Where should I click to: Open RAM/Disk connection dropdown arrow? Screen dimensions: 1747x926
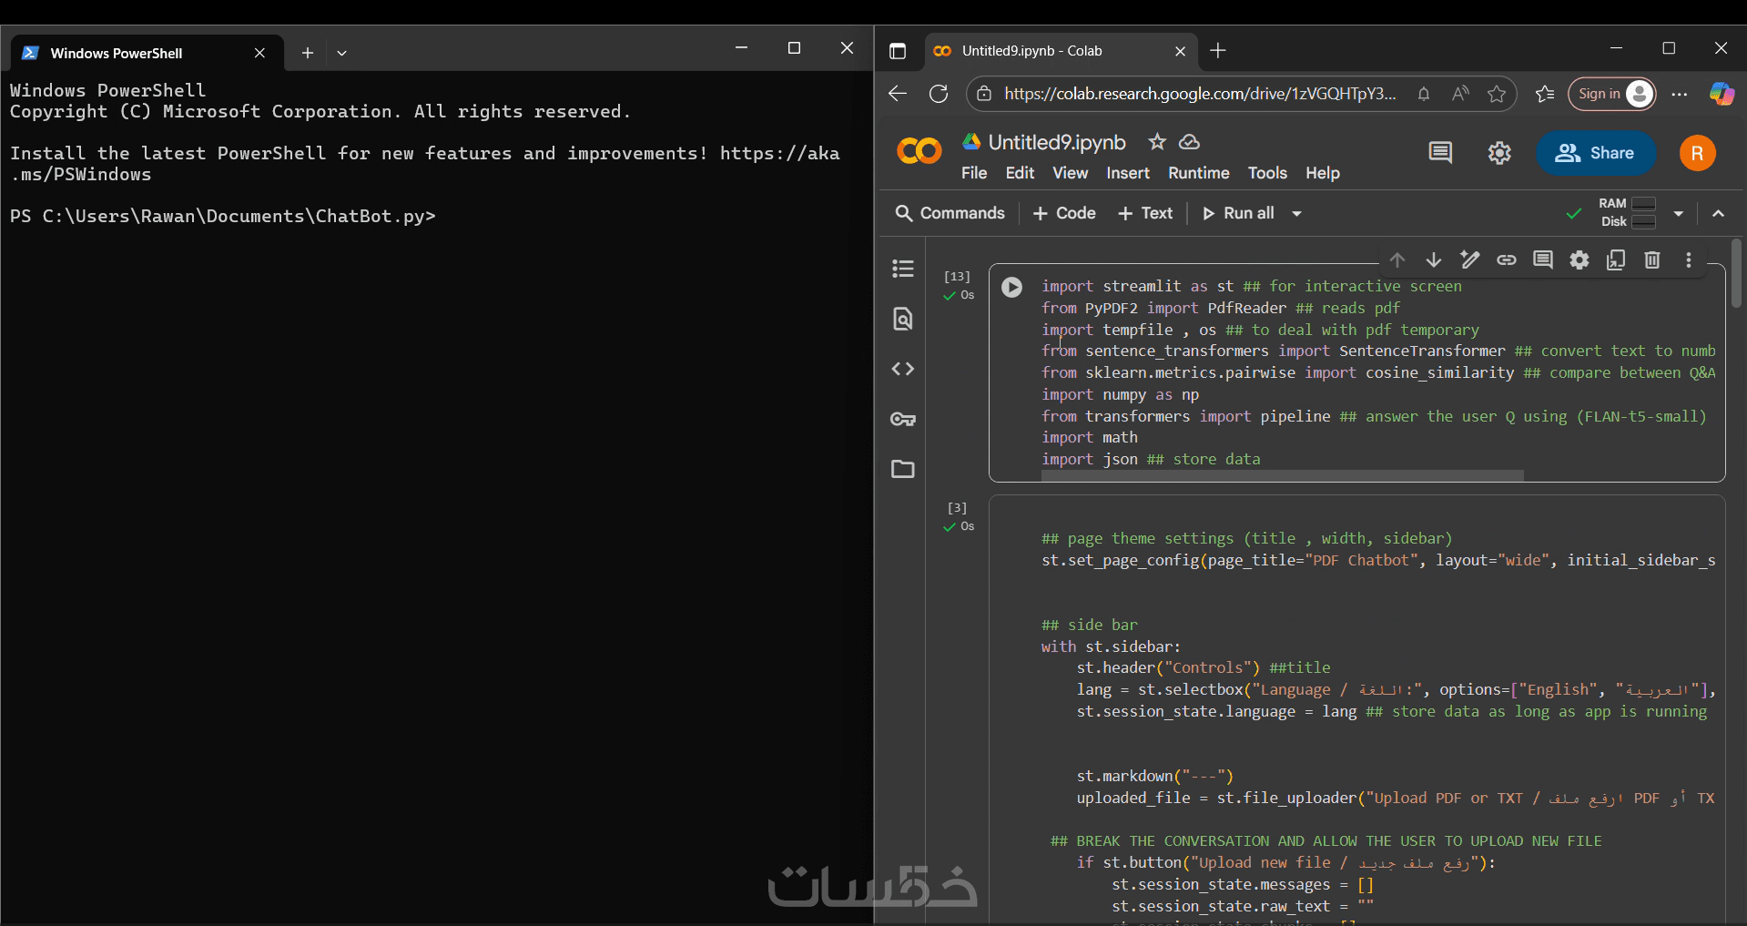pyautogui.click(x=1679, y=213)
